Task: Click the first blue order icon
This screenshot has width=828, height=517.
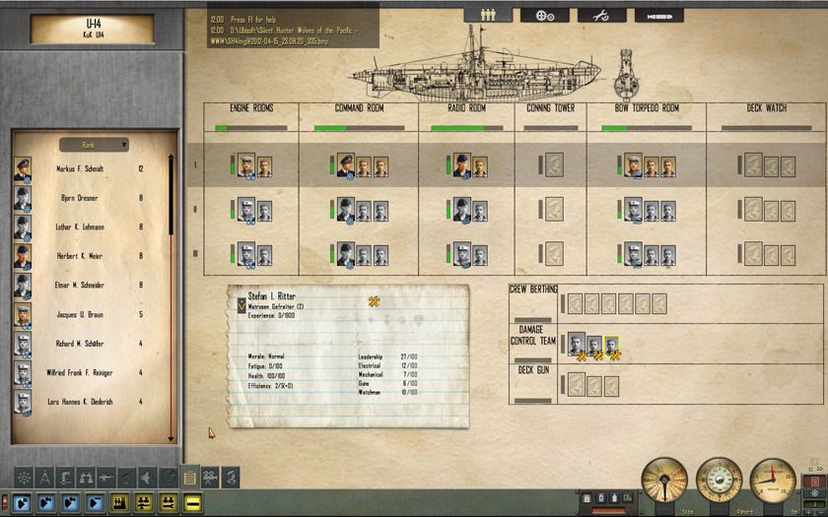Action: [22, 503]
